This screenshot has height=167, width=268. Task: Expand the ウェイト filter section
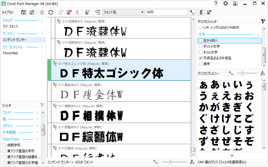point(38,112)
